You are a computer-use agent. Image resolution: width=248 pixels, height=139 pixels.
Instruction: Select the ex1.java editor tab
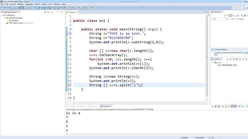72,12
